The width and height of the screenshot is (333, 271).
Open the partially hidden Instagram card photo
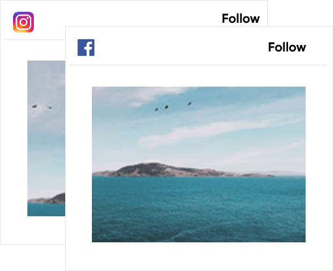point(46,138)
